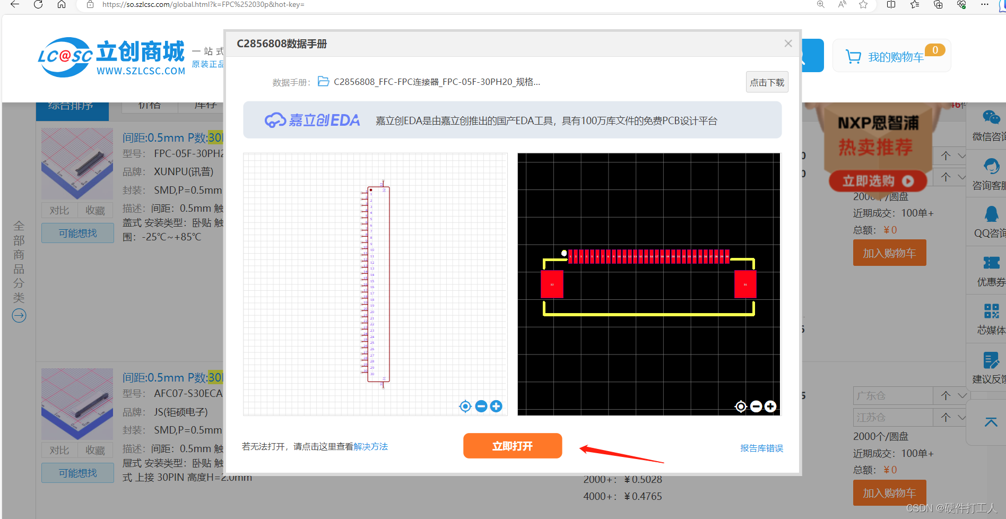Click the 点击下载 download button
This screenshot has height=519, width=1006.
pos(767,82)
